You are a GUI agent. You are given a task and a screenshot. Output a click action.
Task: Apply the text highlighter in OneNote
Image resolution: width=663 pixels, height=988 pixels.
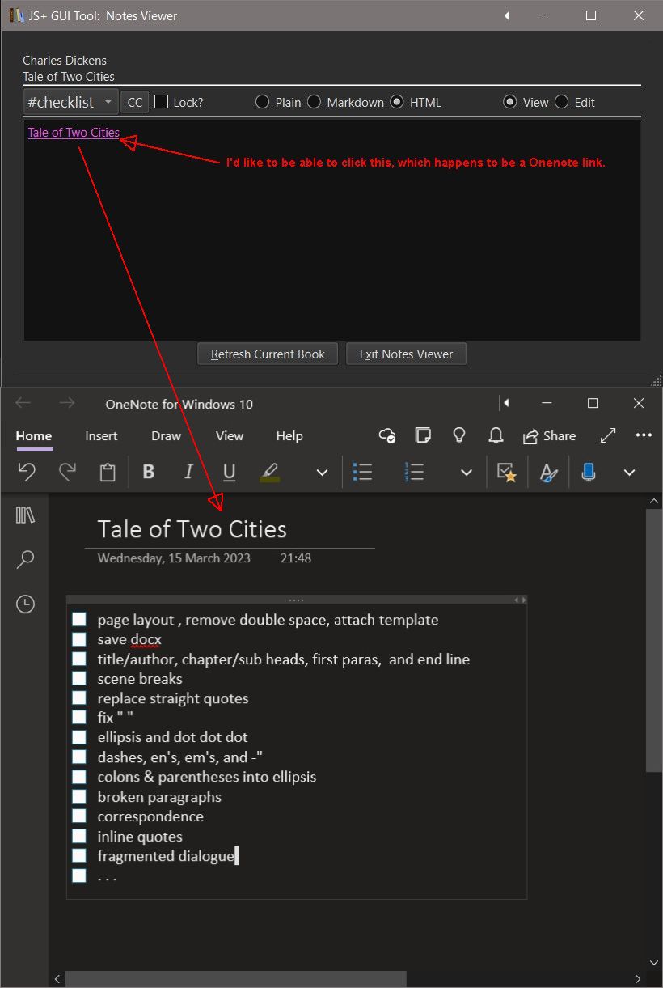point(270,473)
